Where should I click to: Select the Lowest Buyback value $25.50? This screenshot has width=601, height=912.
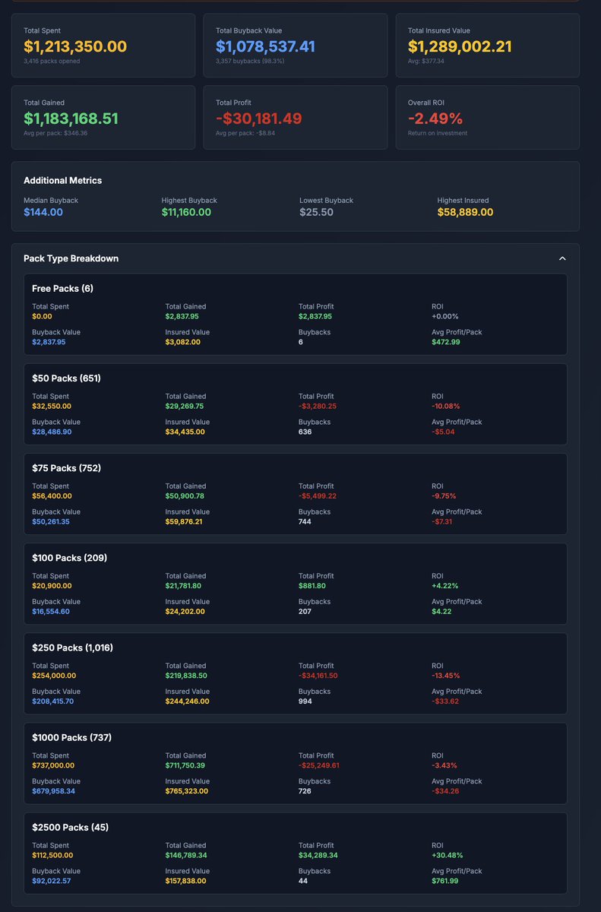pyautogui.click(x=316, y=212)
